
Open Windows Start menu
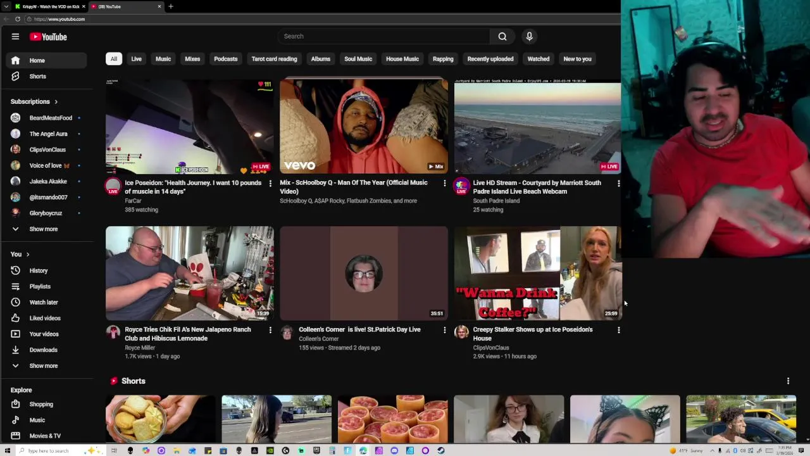(8, 450)
